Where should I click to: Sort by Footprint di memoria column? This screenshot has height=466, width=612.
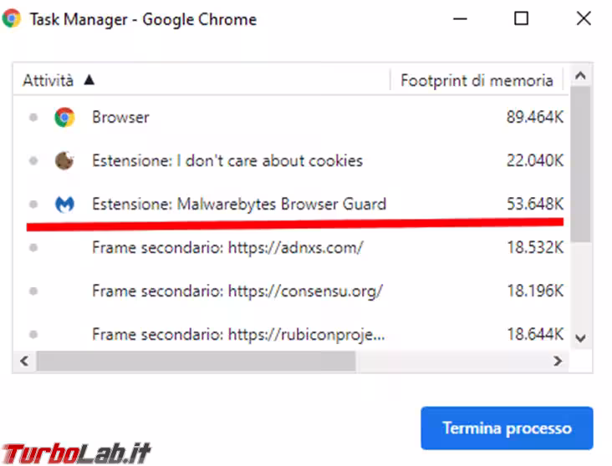(477, 80)
